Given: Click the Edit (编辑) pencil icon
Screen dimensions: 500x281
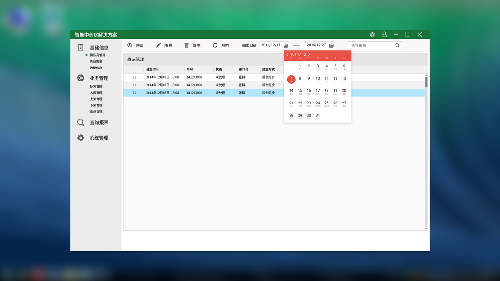Looking at the screenshot, I should [x=158, y=45].
